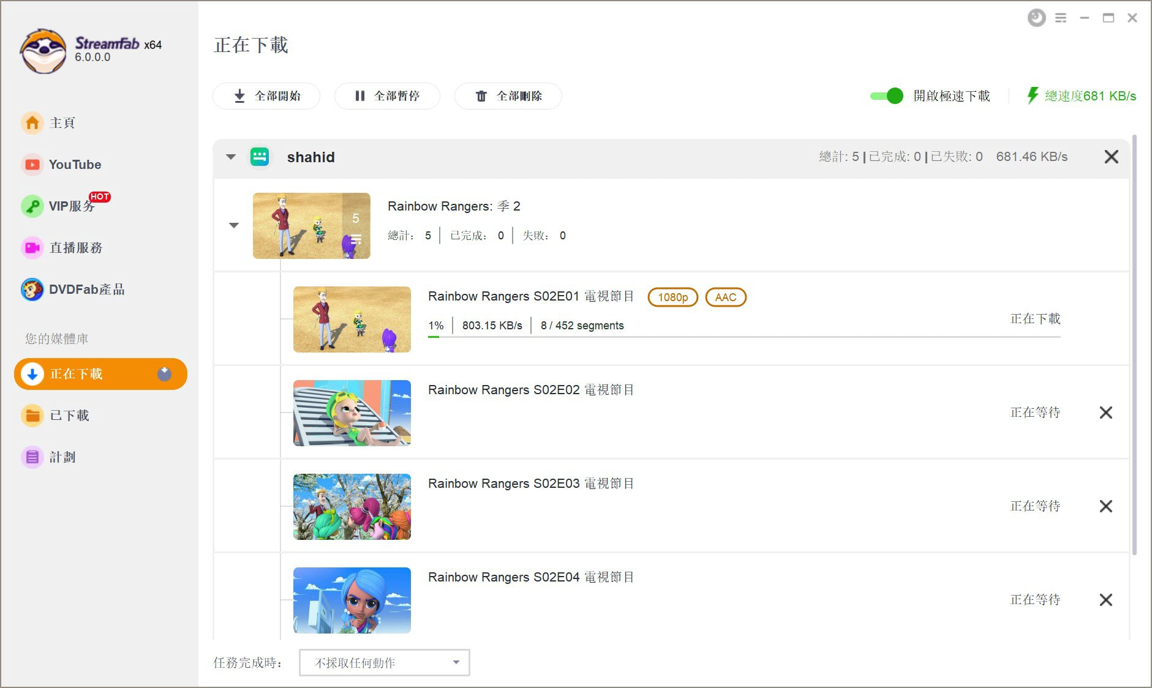Click the shahid group name
The height and width of the screenshot is (688, 1152).
(x=311, y=157)
